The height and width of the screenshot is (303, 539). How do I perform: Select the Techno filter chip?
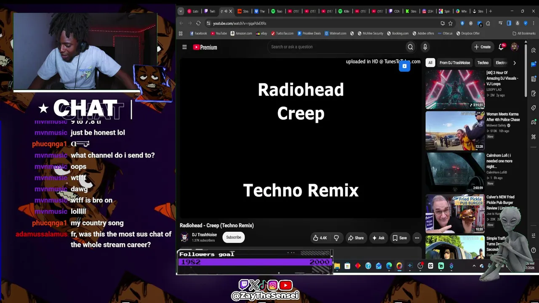(x=483, y=63)
